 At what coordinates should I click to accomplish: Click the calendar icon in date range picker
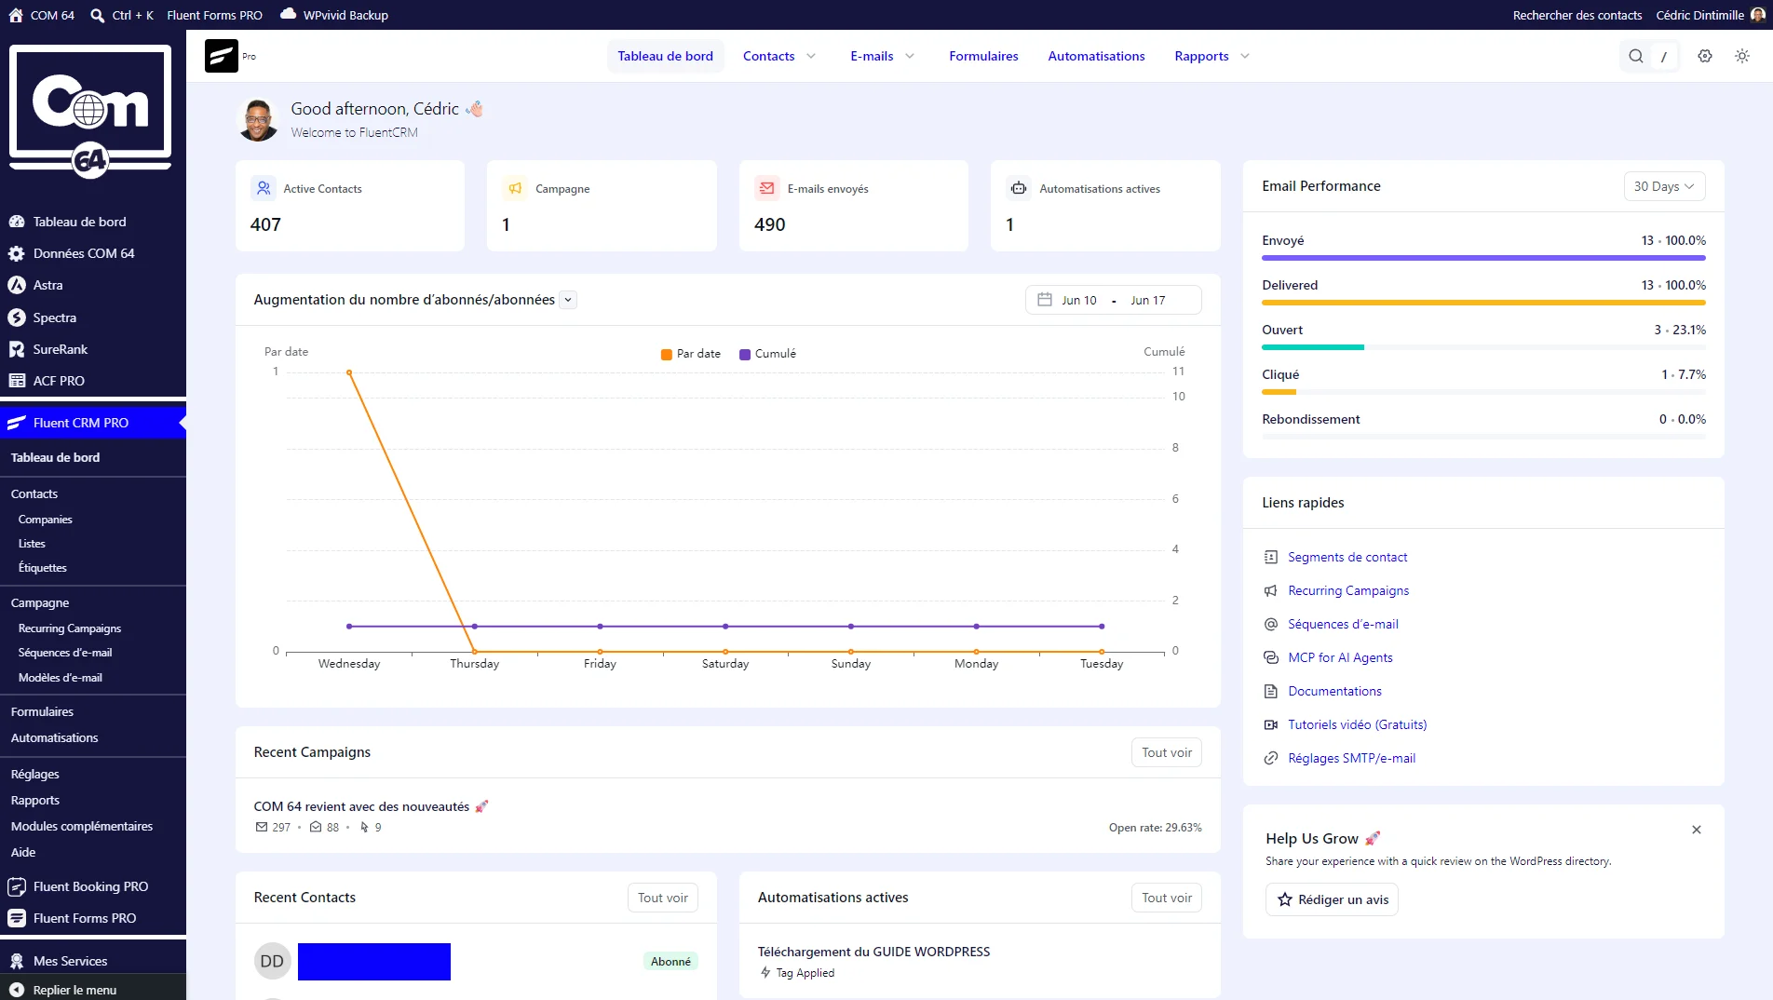1045,300
